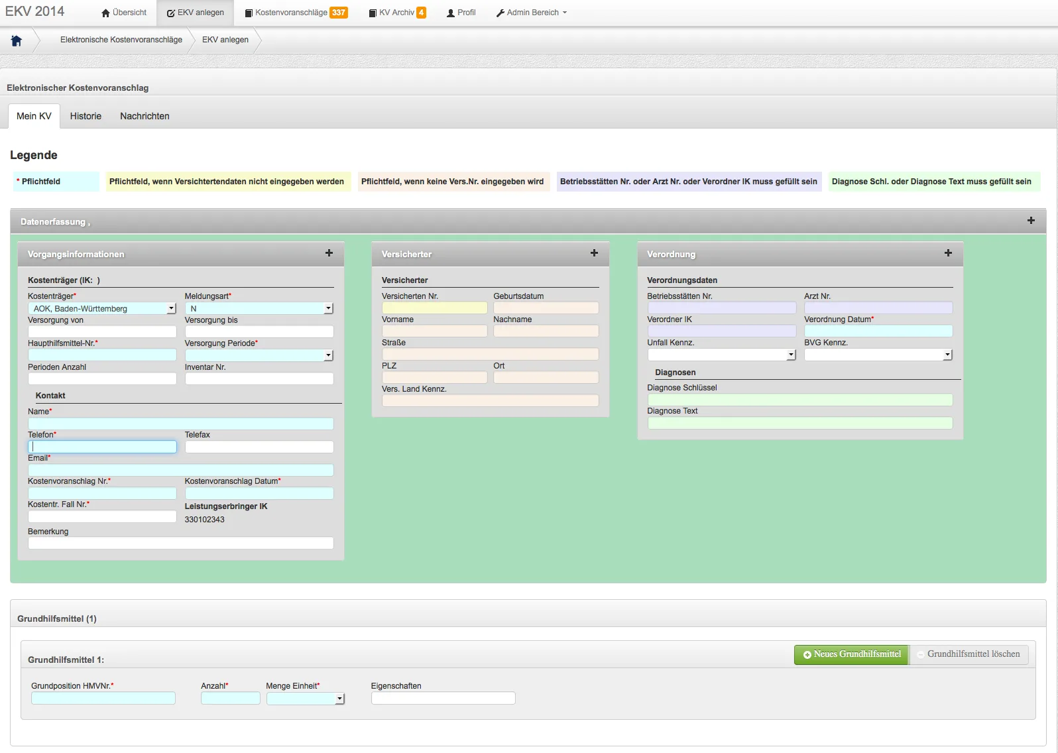1058x753 pixels.
Task: Switch to the Mein KV tab
Action: tap(34, 116)
